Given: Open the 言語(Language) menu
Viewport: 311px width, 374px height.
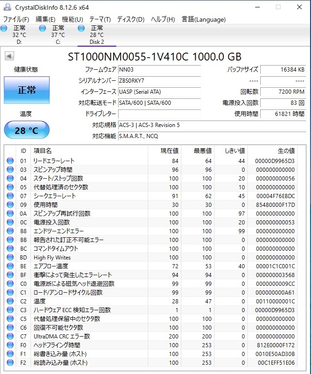Looking at the screenshot, I should tap(203, 19).
